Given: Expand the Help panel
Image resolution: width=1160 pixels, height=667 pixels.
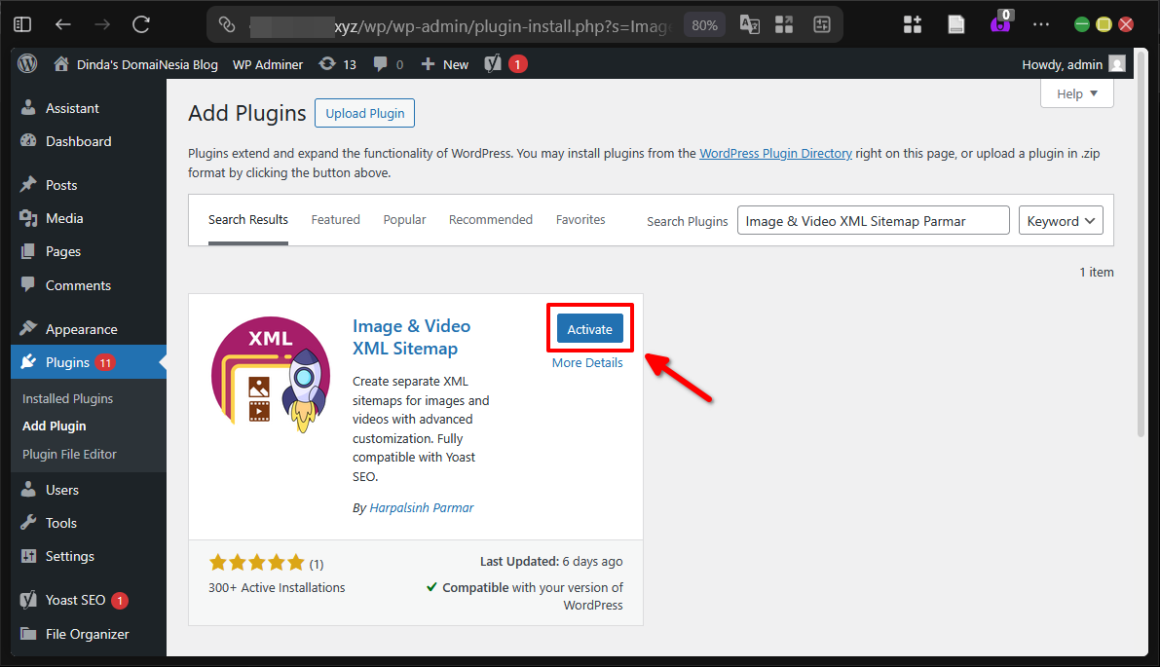Looking at the screenshot, I should coord(1076,93).
